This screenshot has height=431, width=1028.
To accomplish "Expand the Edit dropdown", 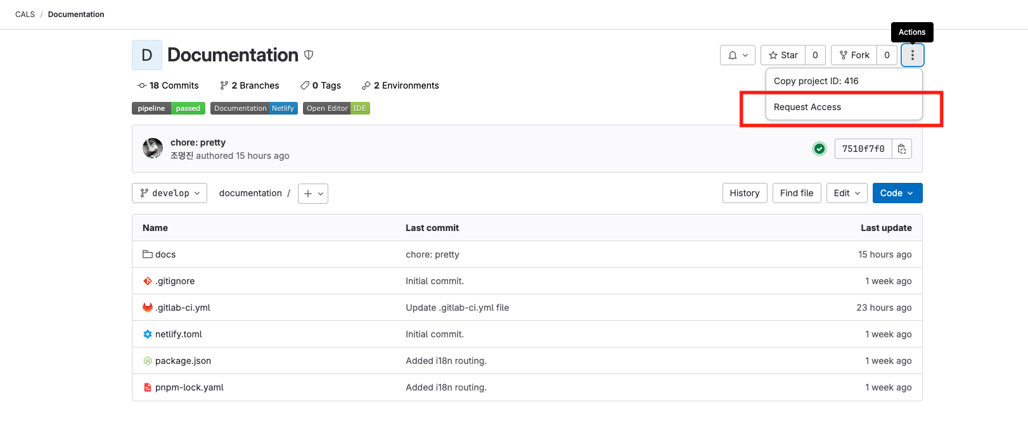I will point(847,193).
